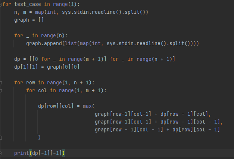The width and height of the screenshot is (234, 159).
Task: Collapse the 'for col in range' fold marker
Action: [1, 91]
